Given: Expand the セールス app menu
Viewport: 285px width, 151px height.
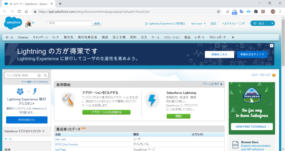Looking at the screenshot, I should click(x=262, y=23).
